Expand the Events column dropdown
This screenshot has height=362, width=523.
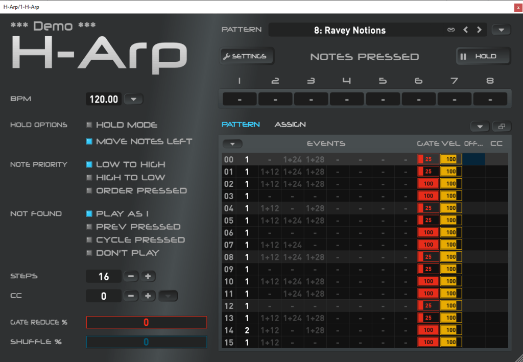click(232, 144)
